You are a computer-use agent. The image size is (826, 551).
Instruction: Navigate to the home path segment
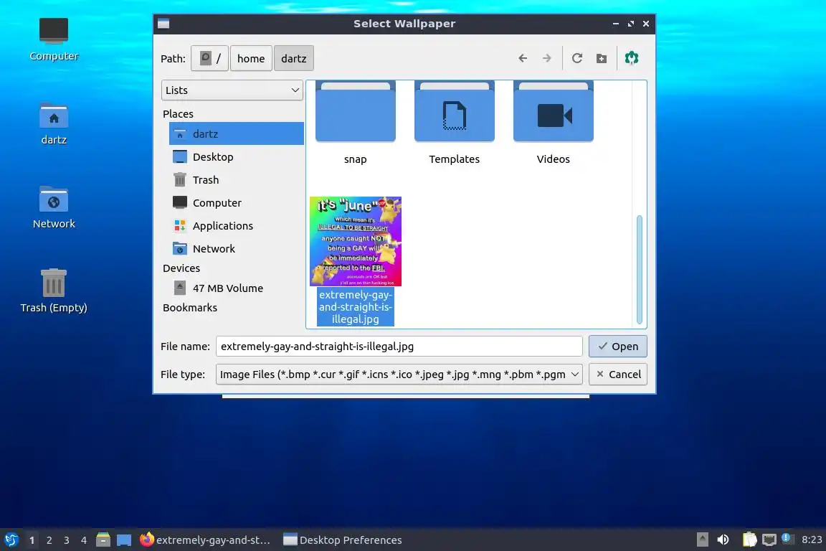(251, 58)
